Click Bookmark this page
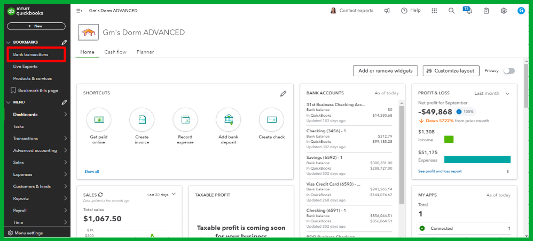 [34, 91]
